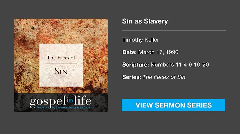The height and width of the screenshot is (134, 240).
Task: Click the "Date:" label
Action: 129,52
